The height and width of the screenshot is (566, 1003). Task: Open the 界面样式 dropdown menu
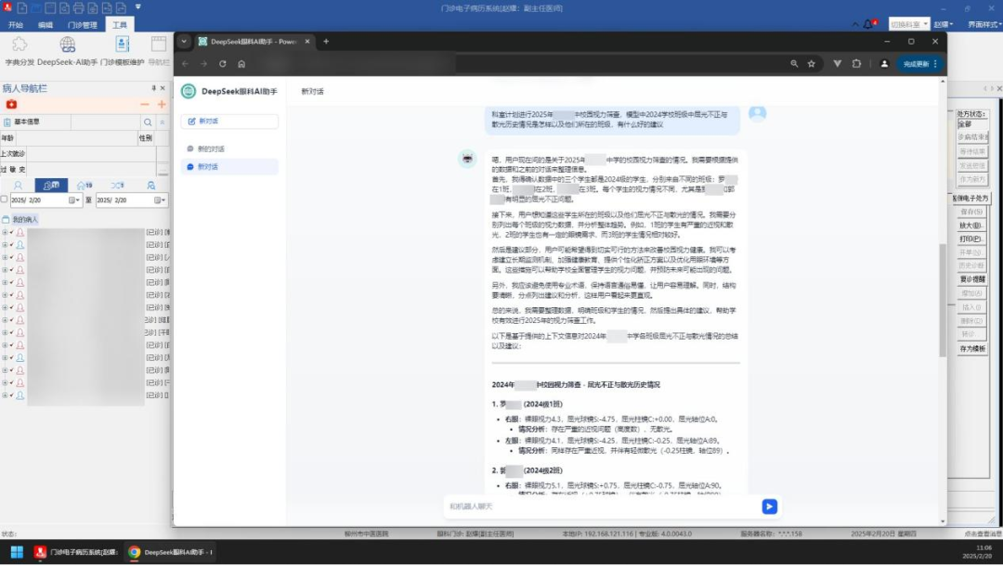[983, 24]
